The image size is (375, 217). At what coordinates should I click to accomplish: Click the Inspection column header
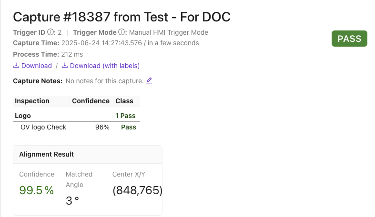click(32, 101)
